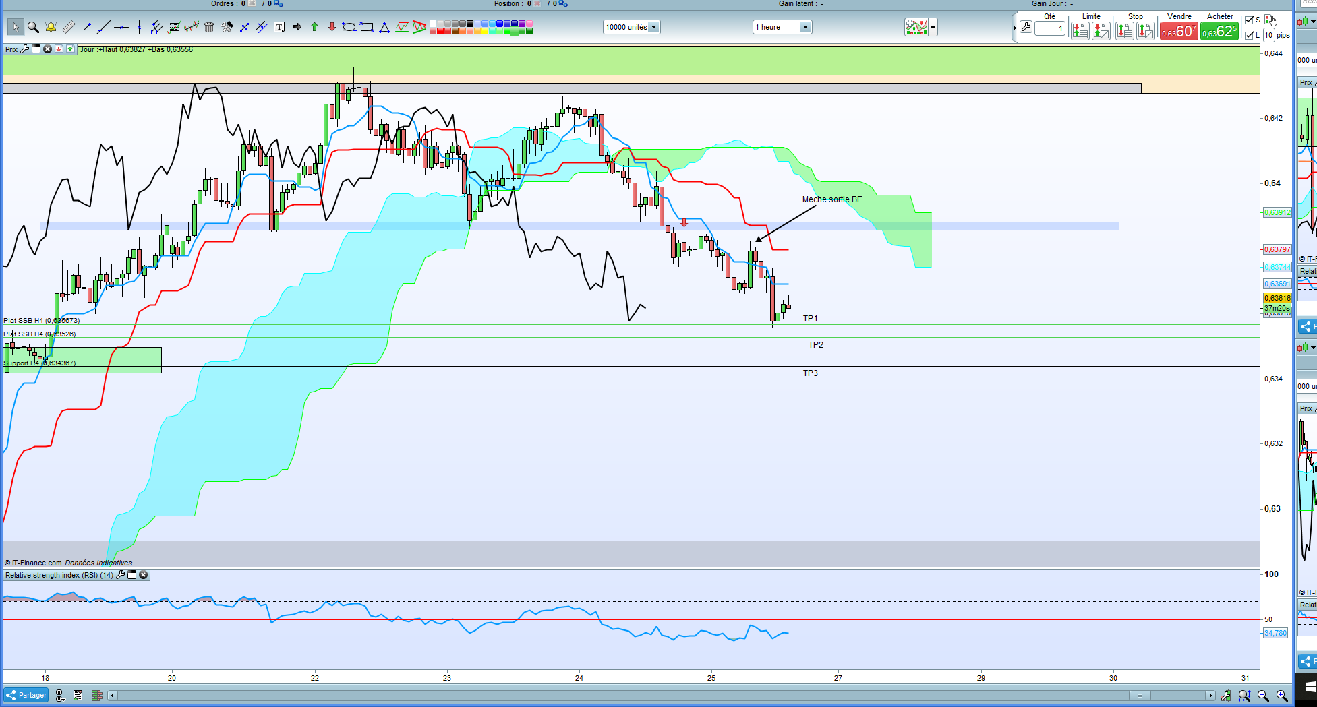Click the pips value input field
The image size is (1317, 707).
1269,35
